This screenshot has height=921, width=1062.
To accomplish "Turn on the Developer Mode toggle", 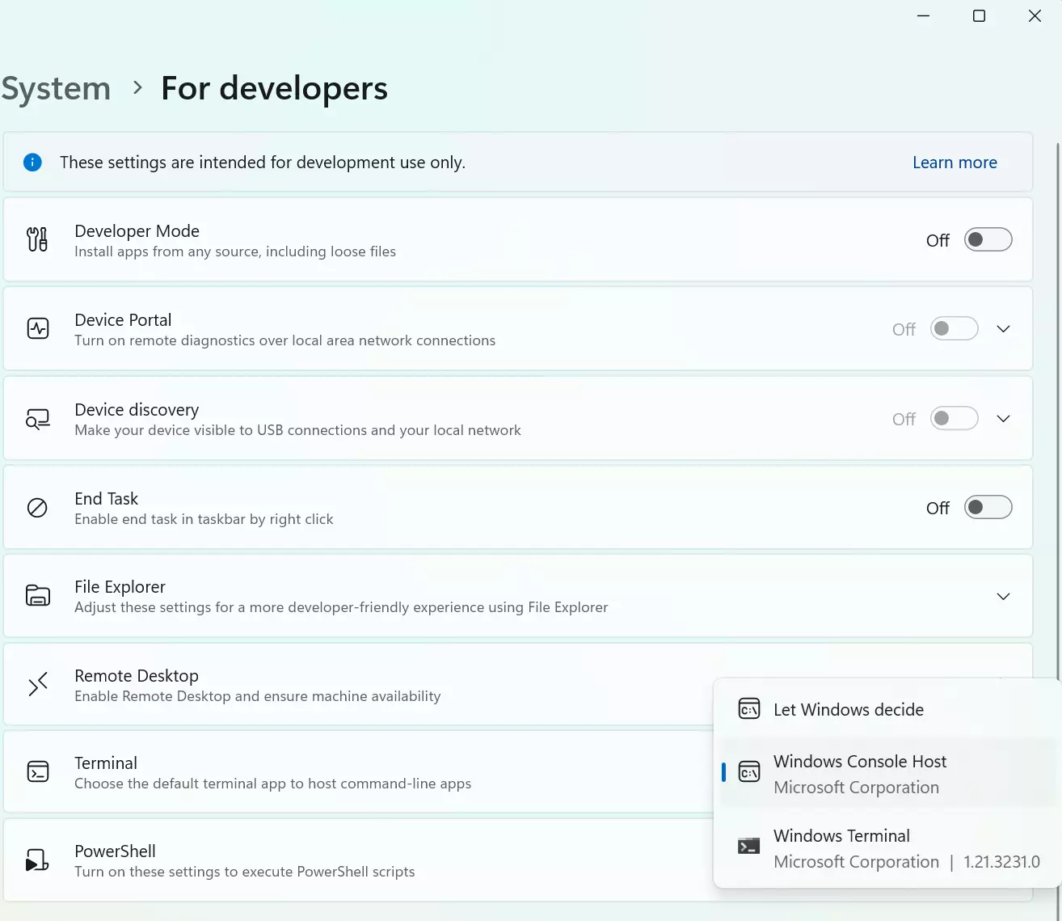I will [x=988, y=240].
